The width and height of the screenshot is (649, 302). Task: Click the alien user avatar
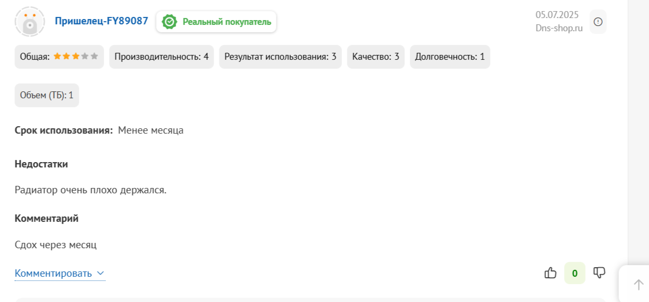coord(30,22)
